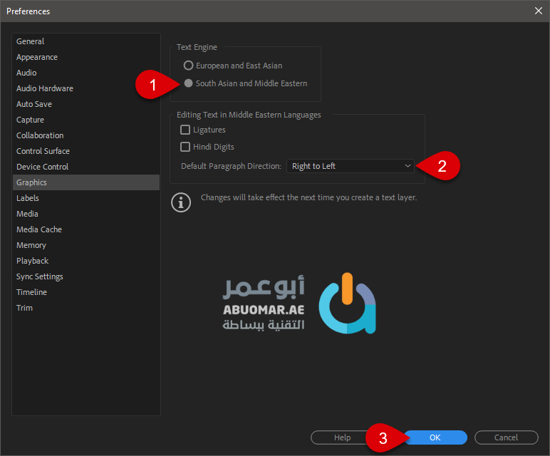Open the Playback preferences category

tap(33, 261)
